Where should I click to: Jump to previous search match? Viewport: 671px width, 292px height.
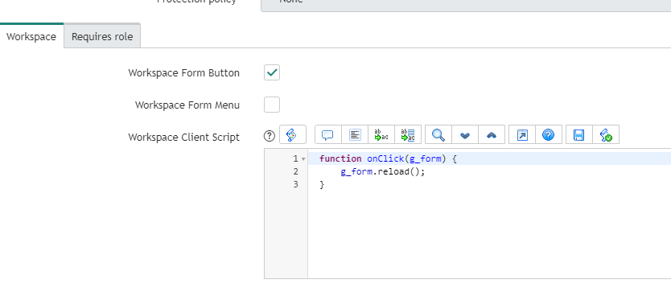[x=492, y=135]
